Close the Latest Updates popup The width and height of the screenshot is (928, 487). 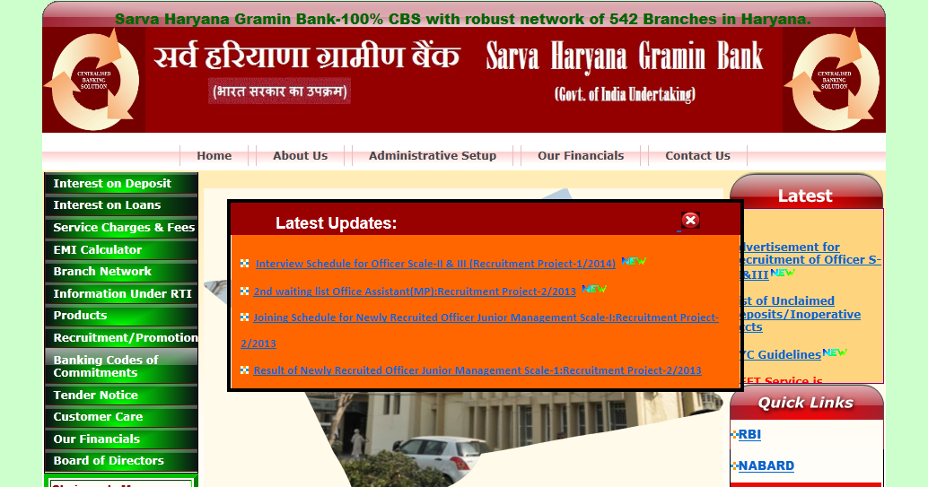click(690, 220)
